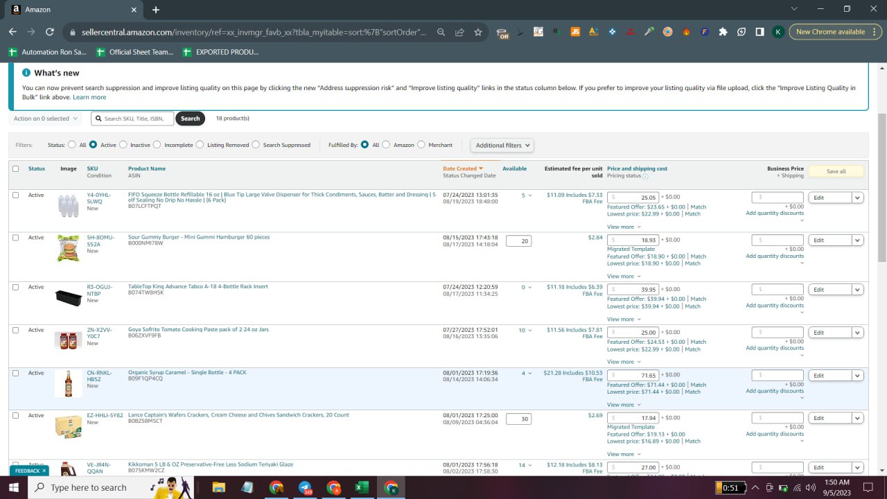Open the Edit dropdown arrow for Sour Gummy Burger
887x499 pixels.
coord(857,240)
